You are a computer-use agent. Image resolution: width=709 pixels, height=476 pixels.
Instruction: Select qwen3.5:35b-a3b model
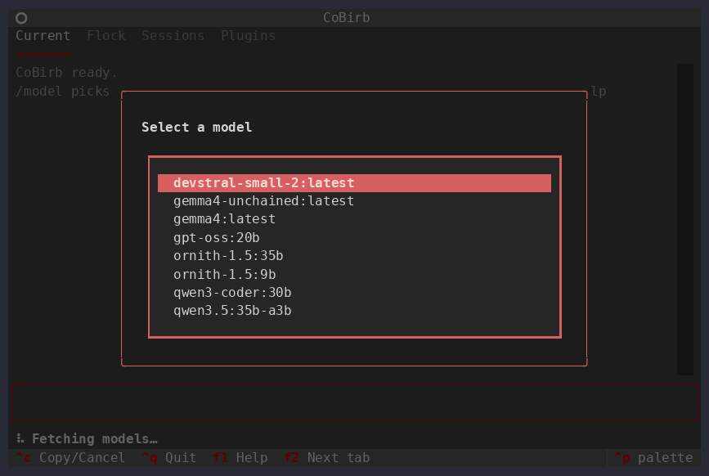(354, 311)
